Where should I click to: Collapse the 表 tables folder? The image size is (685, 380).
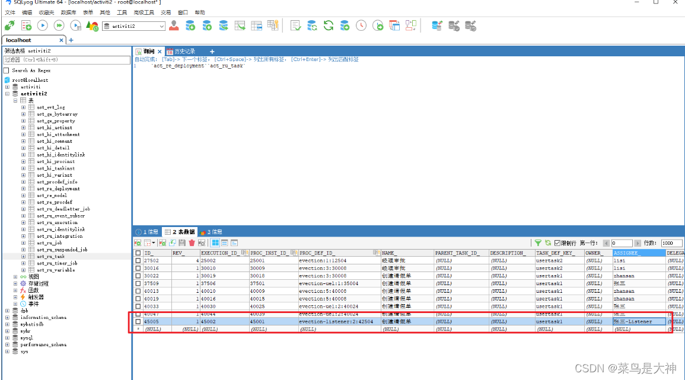15,100
